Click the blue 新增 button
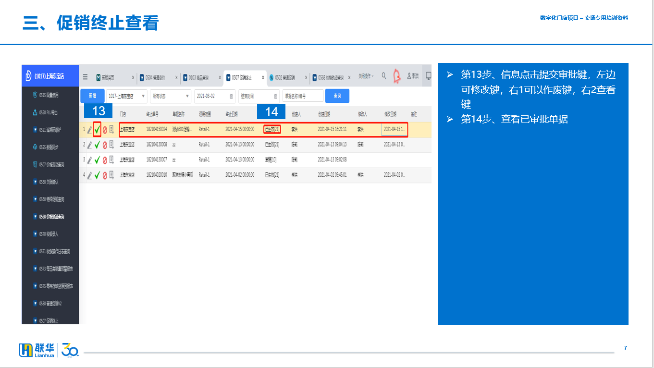This screenshot has width=654, height=368. pos(92,96)
